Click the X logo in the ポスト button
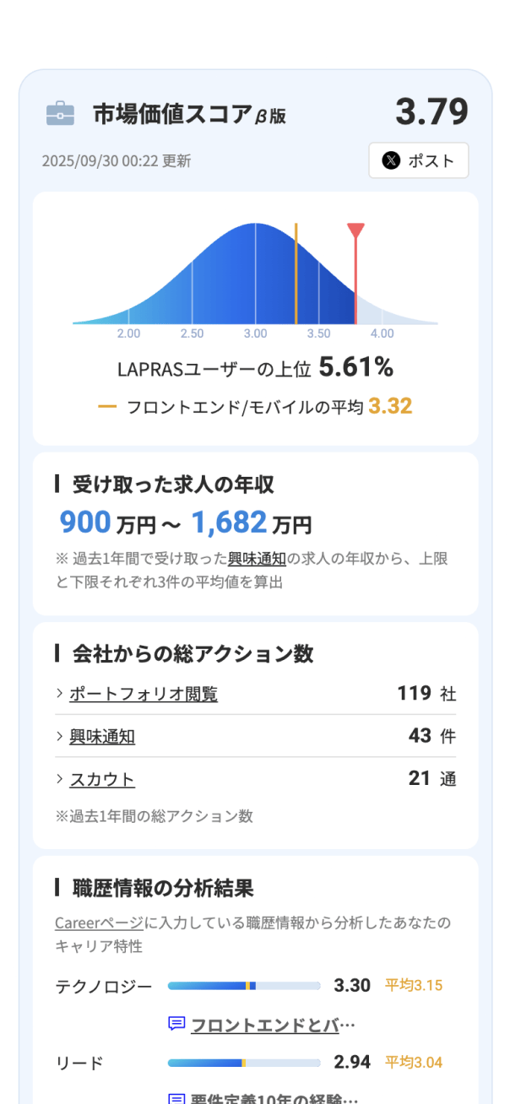Viewport: 510px width, 1104px height. point(390,160)
